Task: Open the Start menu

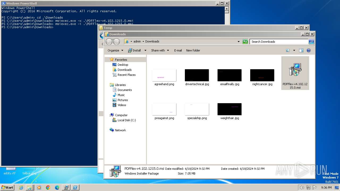Action: (x=7, y=187)
